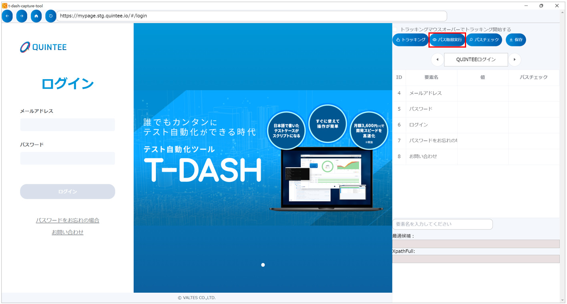Run パスチェック path check button
The image size is (567, 304).
[484, 40]
